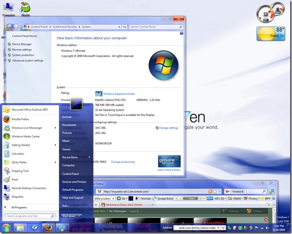Click the Firefox icon on the taskbar

48,228
